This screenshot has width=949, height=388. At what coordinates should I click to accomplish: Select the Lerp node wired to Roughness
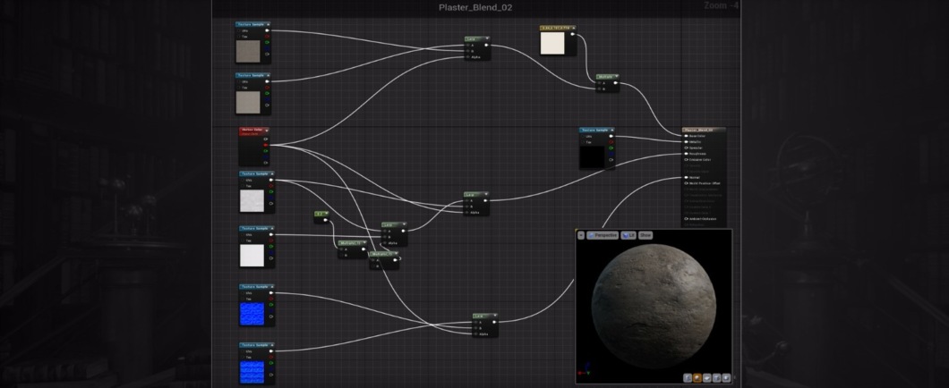(476, 204)
